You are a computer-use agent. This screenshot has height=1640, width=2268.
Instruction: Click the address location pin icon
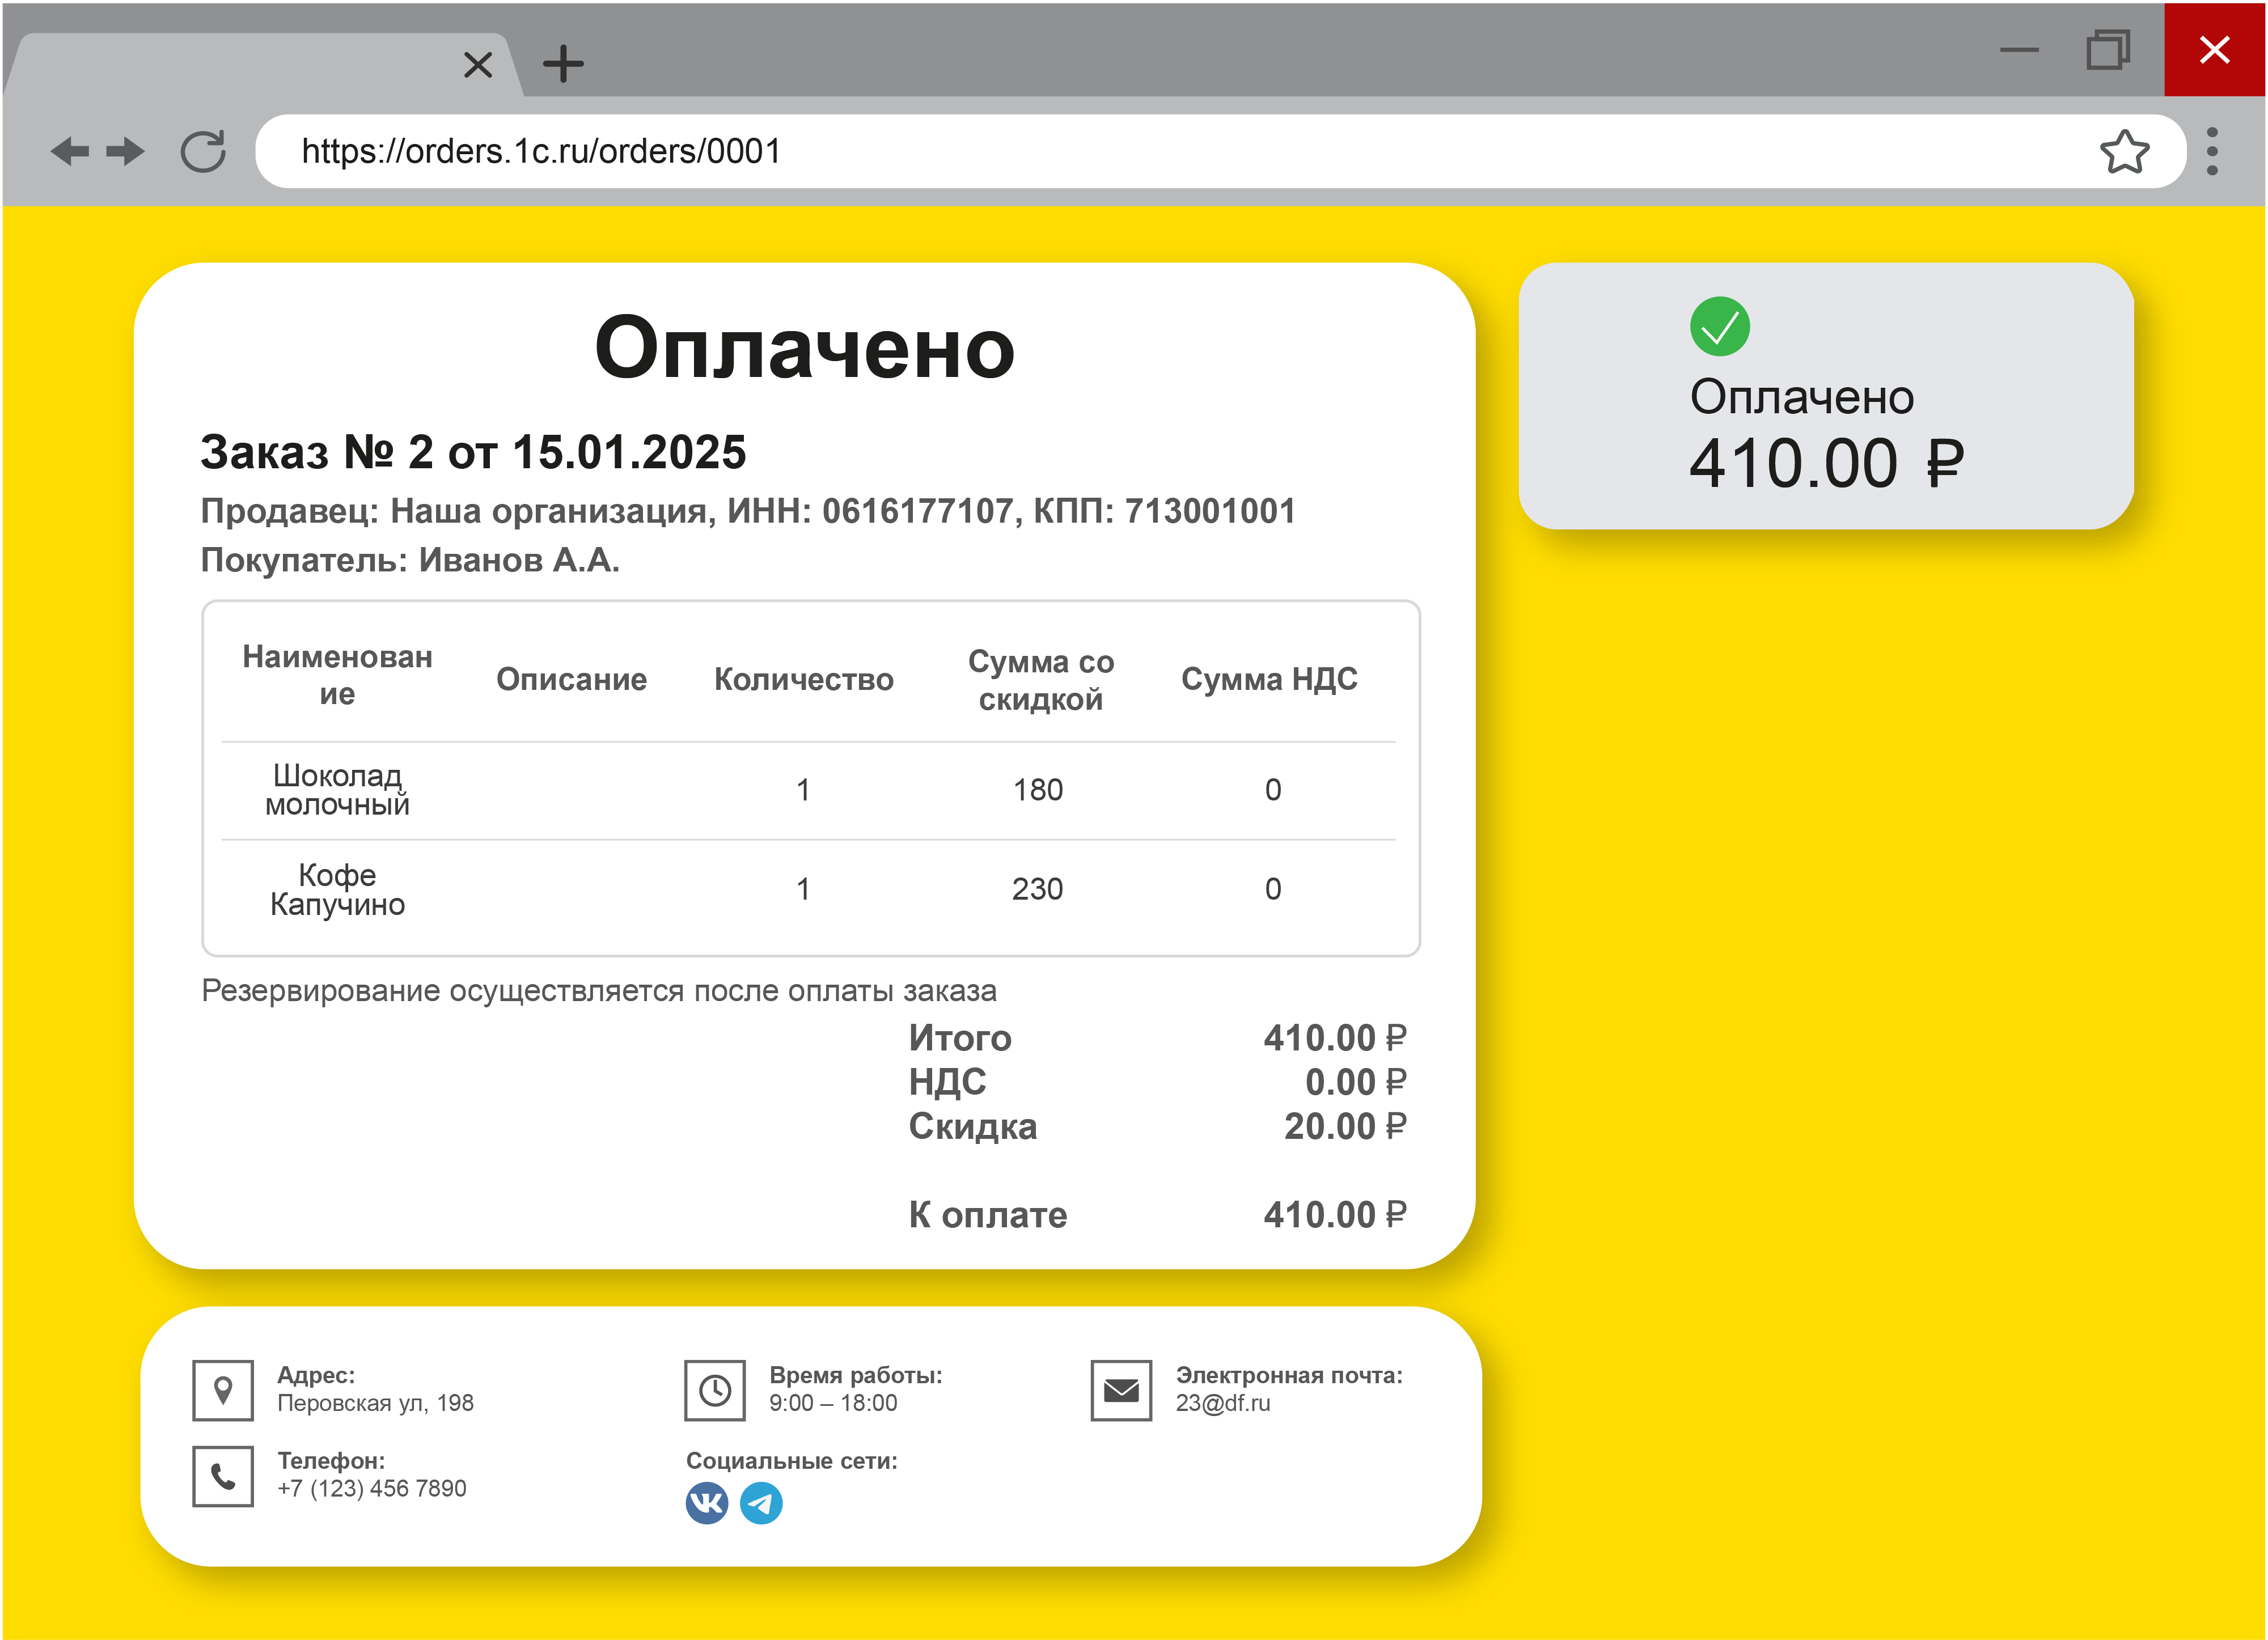(x=223, y=1390)
